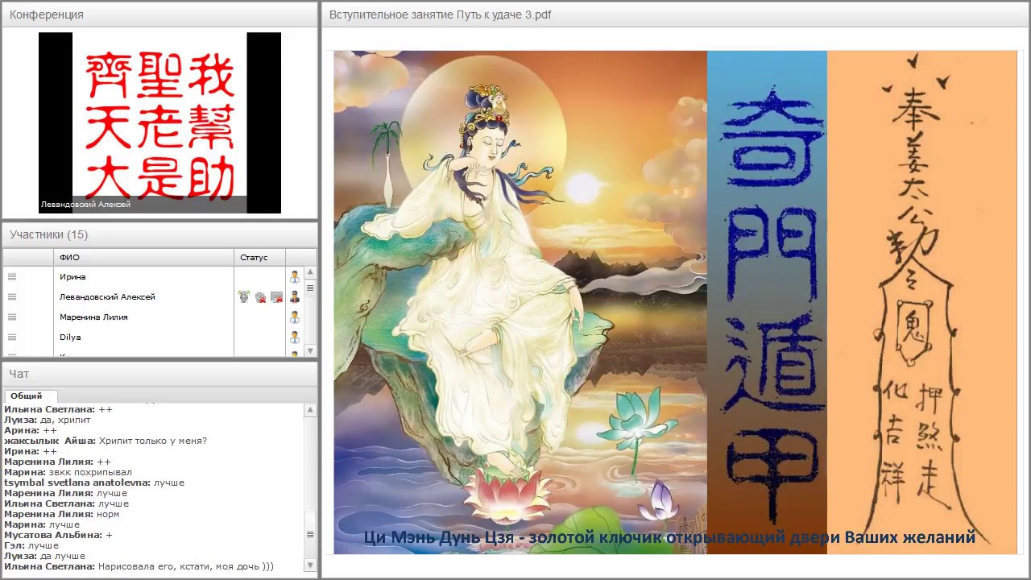Click the user icon in Dilya's row
The image size is (1031, 580).
[295, 337]
